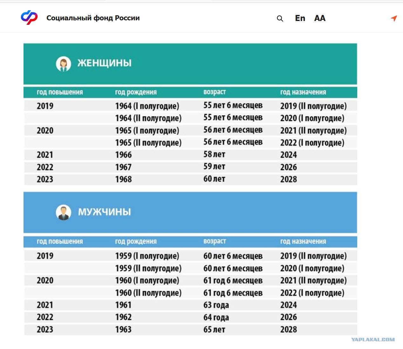The image size is (403, 349).
Task: Select cell '1959 (I полугодие)'
Action: tap(147, 256)
